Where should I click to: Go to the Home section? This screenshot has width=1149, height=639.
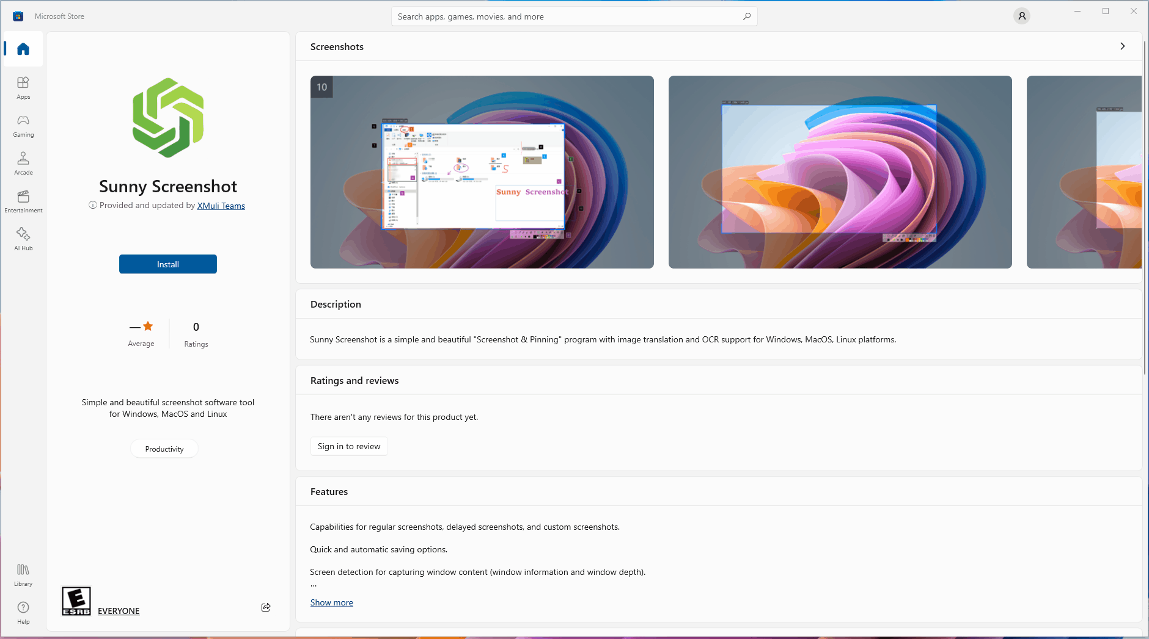point(23,49)
